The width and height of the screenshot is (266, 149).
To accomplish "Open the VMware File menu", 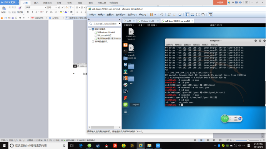I will point(92,15).
